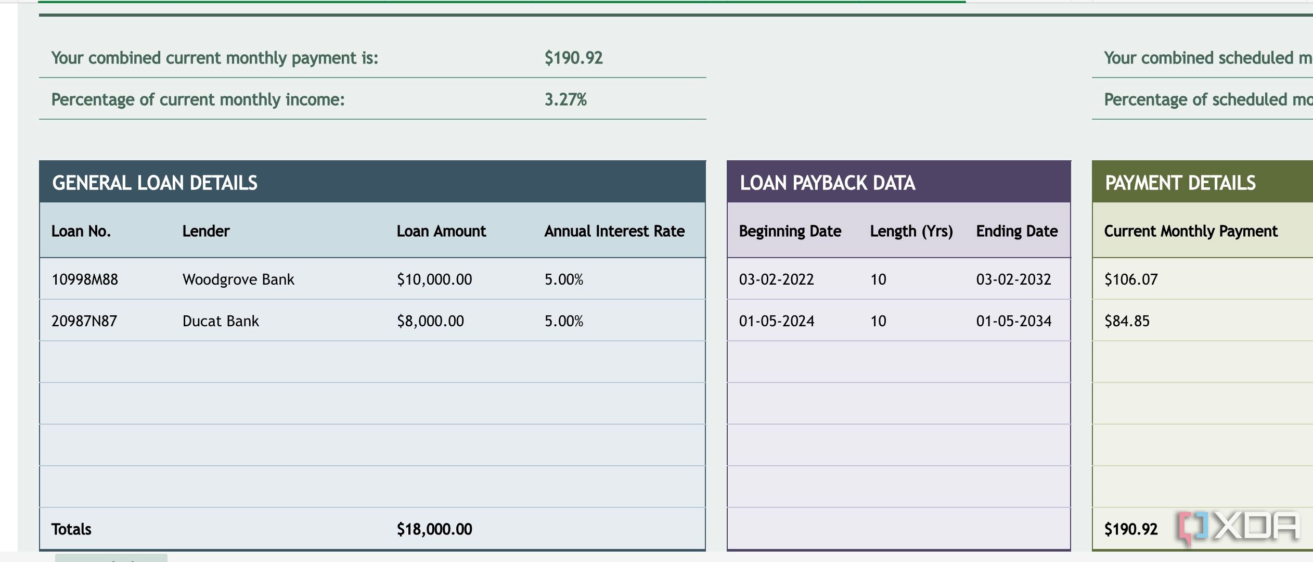Screen dimensions: 1313x562
Task: Select the $84.85 monthly payment cell
Action: 1127,321
